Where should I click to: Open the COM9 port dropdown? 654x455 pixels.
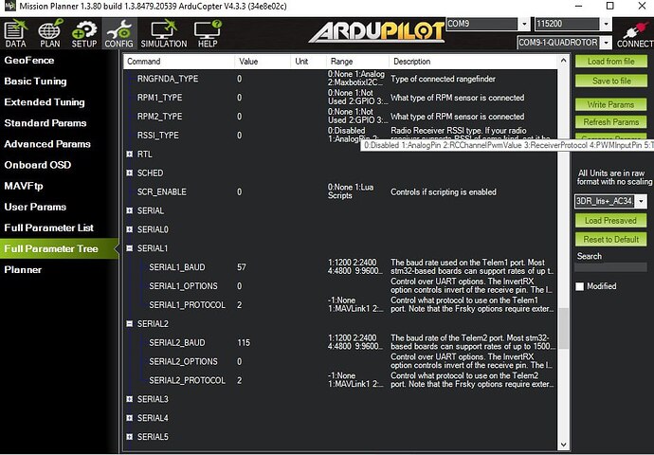point(524,24)
